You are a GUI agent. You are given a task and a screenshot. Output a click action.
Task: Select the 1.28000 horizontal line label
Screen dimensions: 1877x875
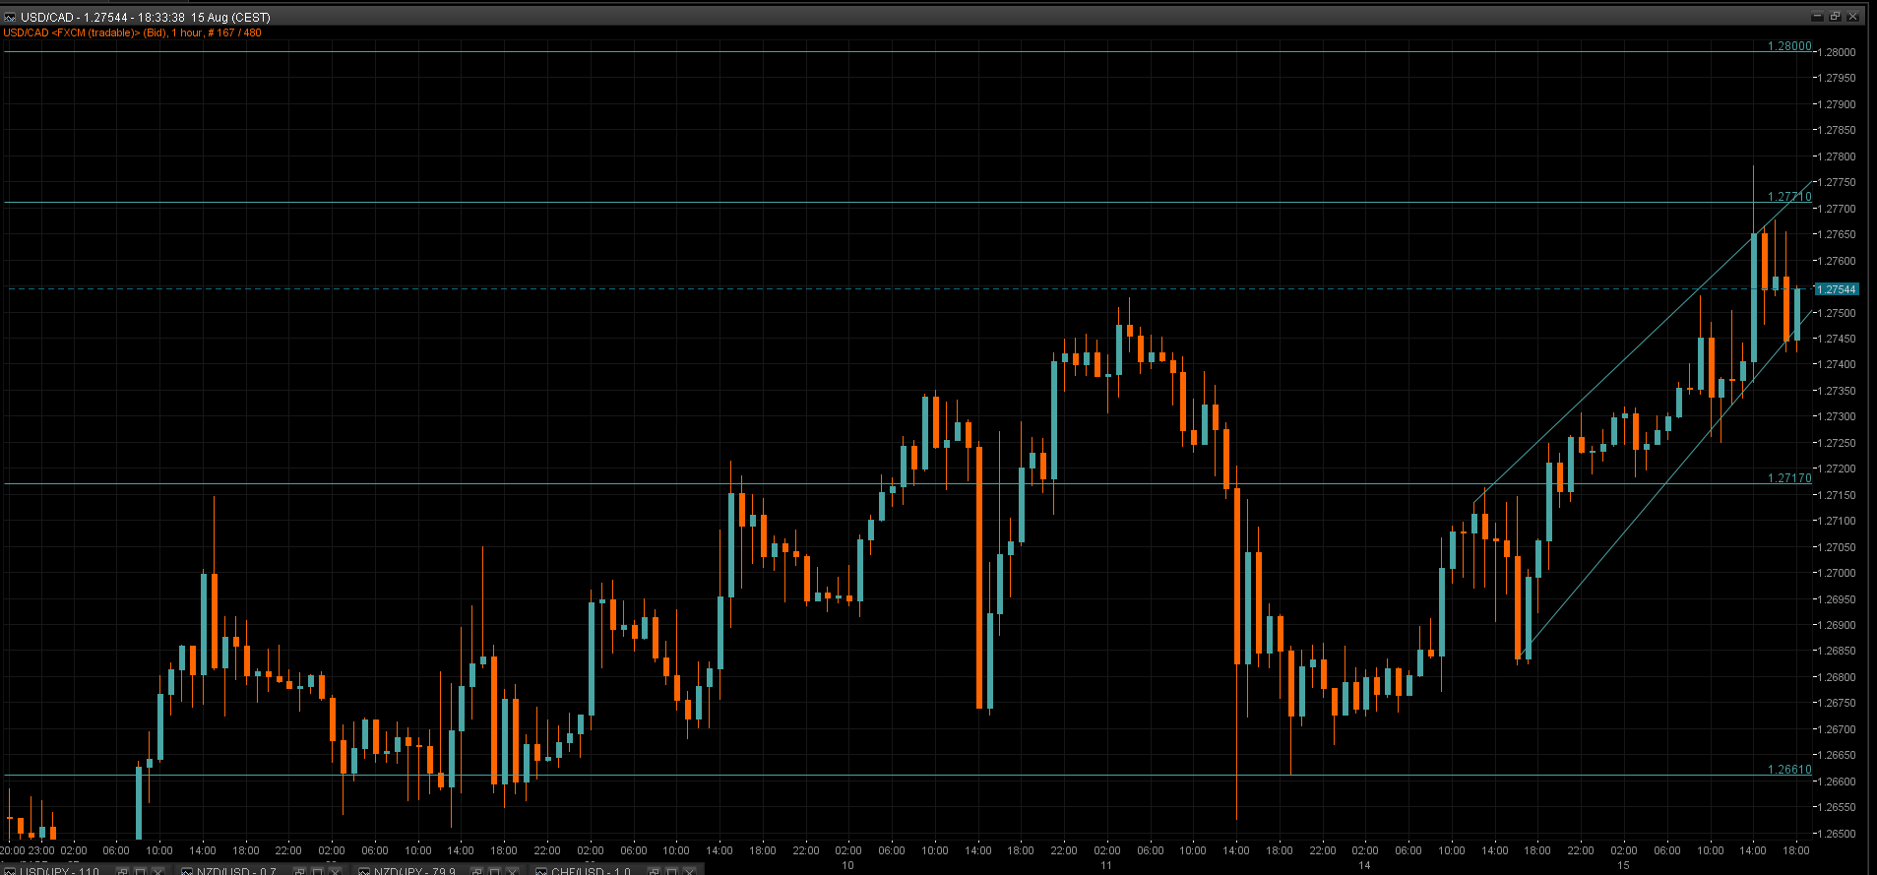pos(1789,46)
